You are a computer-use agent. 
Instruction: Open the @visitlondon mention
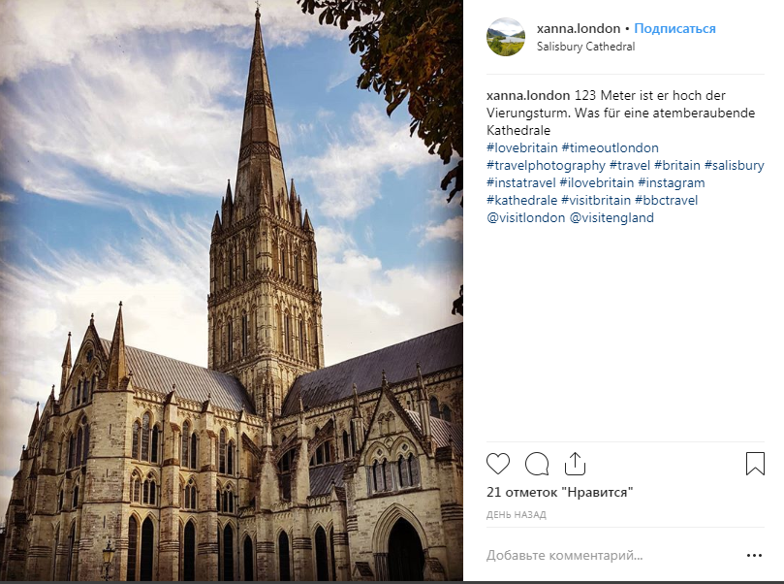(526, 217)
